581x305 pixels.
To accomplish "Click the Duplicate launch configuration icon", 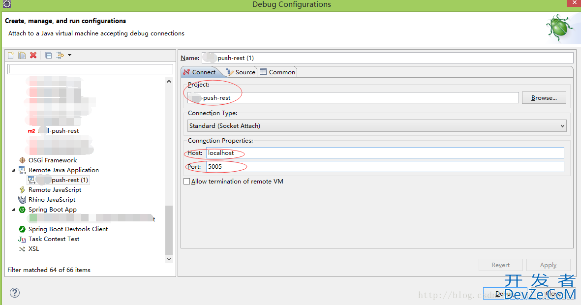I will click(22, 55).
